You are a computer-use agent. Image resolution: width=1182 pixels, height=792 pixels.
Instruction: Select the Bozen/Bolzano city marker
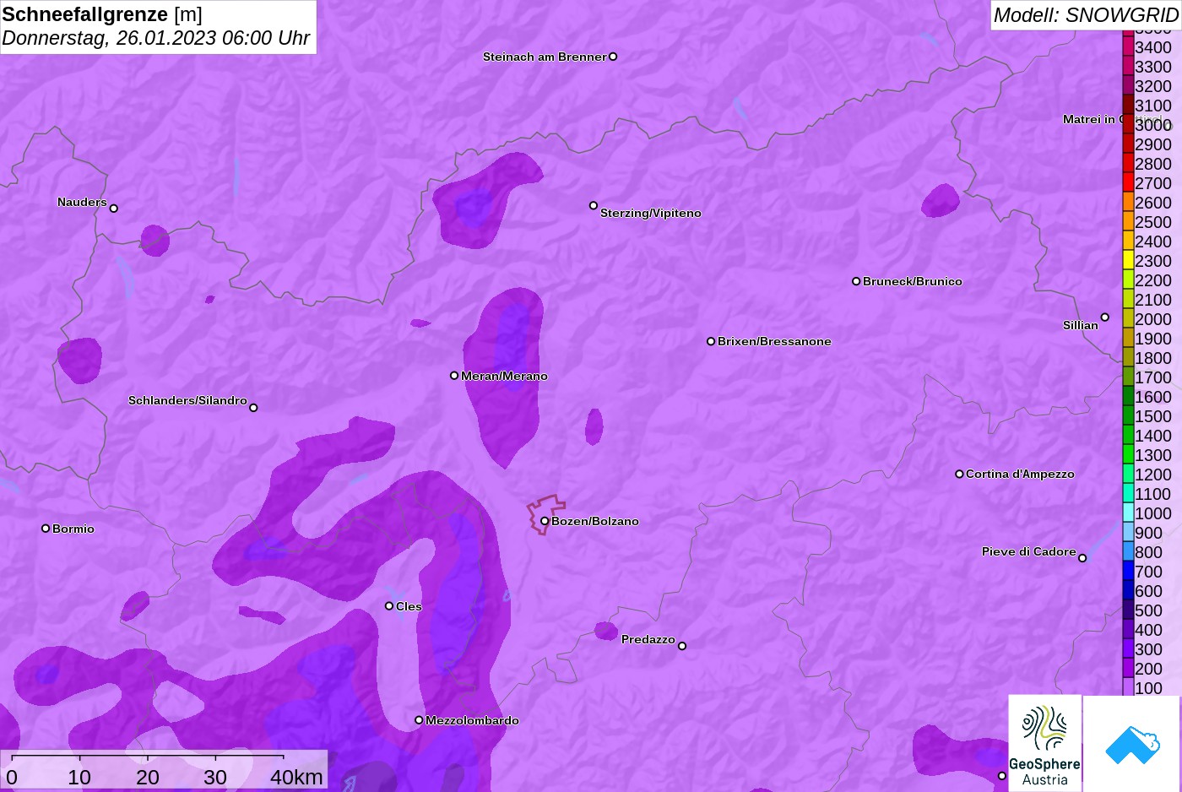tap(545, 521)
